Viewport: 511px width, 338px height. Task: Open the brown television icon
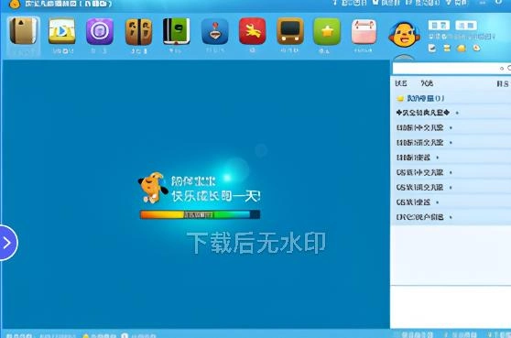[290, 31]
